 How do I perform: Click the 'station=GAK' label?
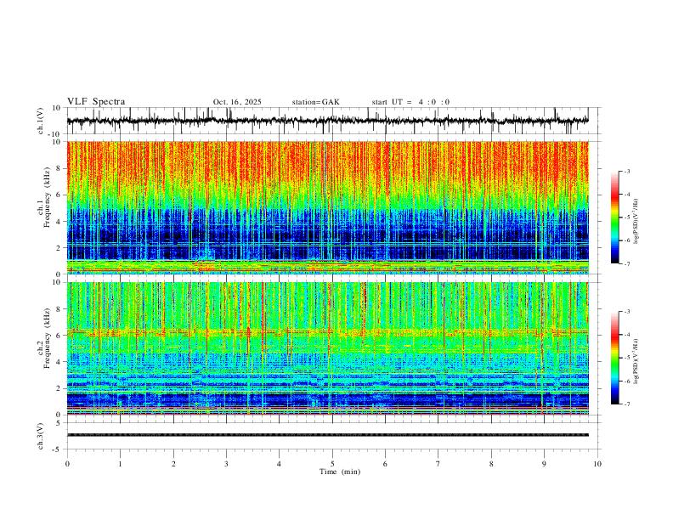coord(315,102)
